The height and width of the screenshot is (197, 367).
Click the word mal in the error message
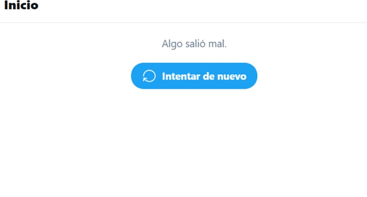click(217, 44)
